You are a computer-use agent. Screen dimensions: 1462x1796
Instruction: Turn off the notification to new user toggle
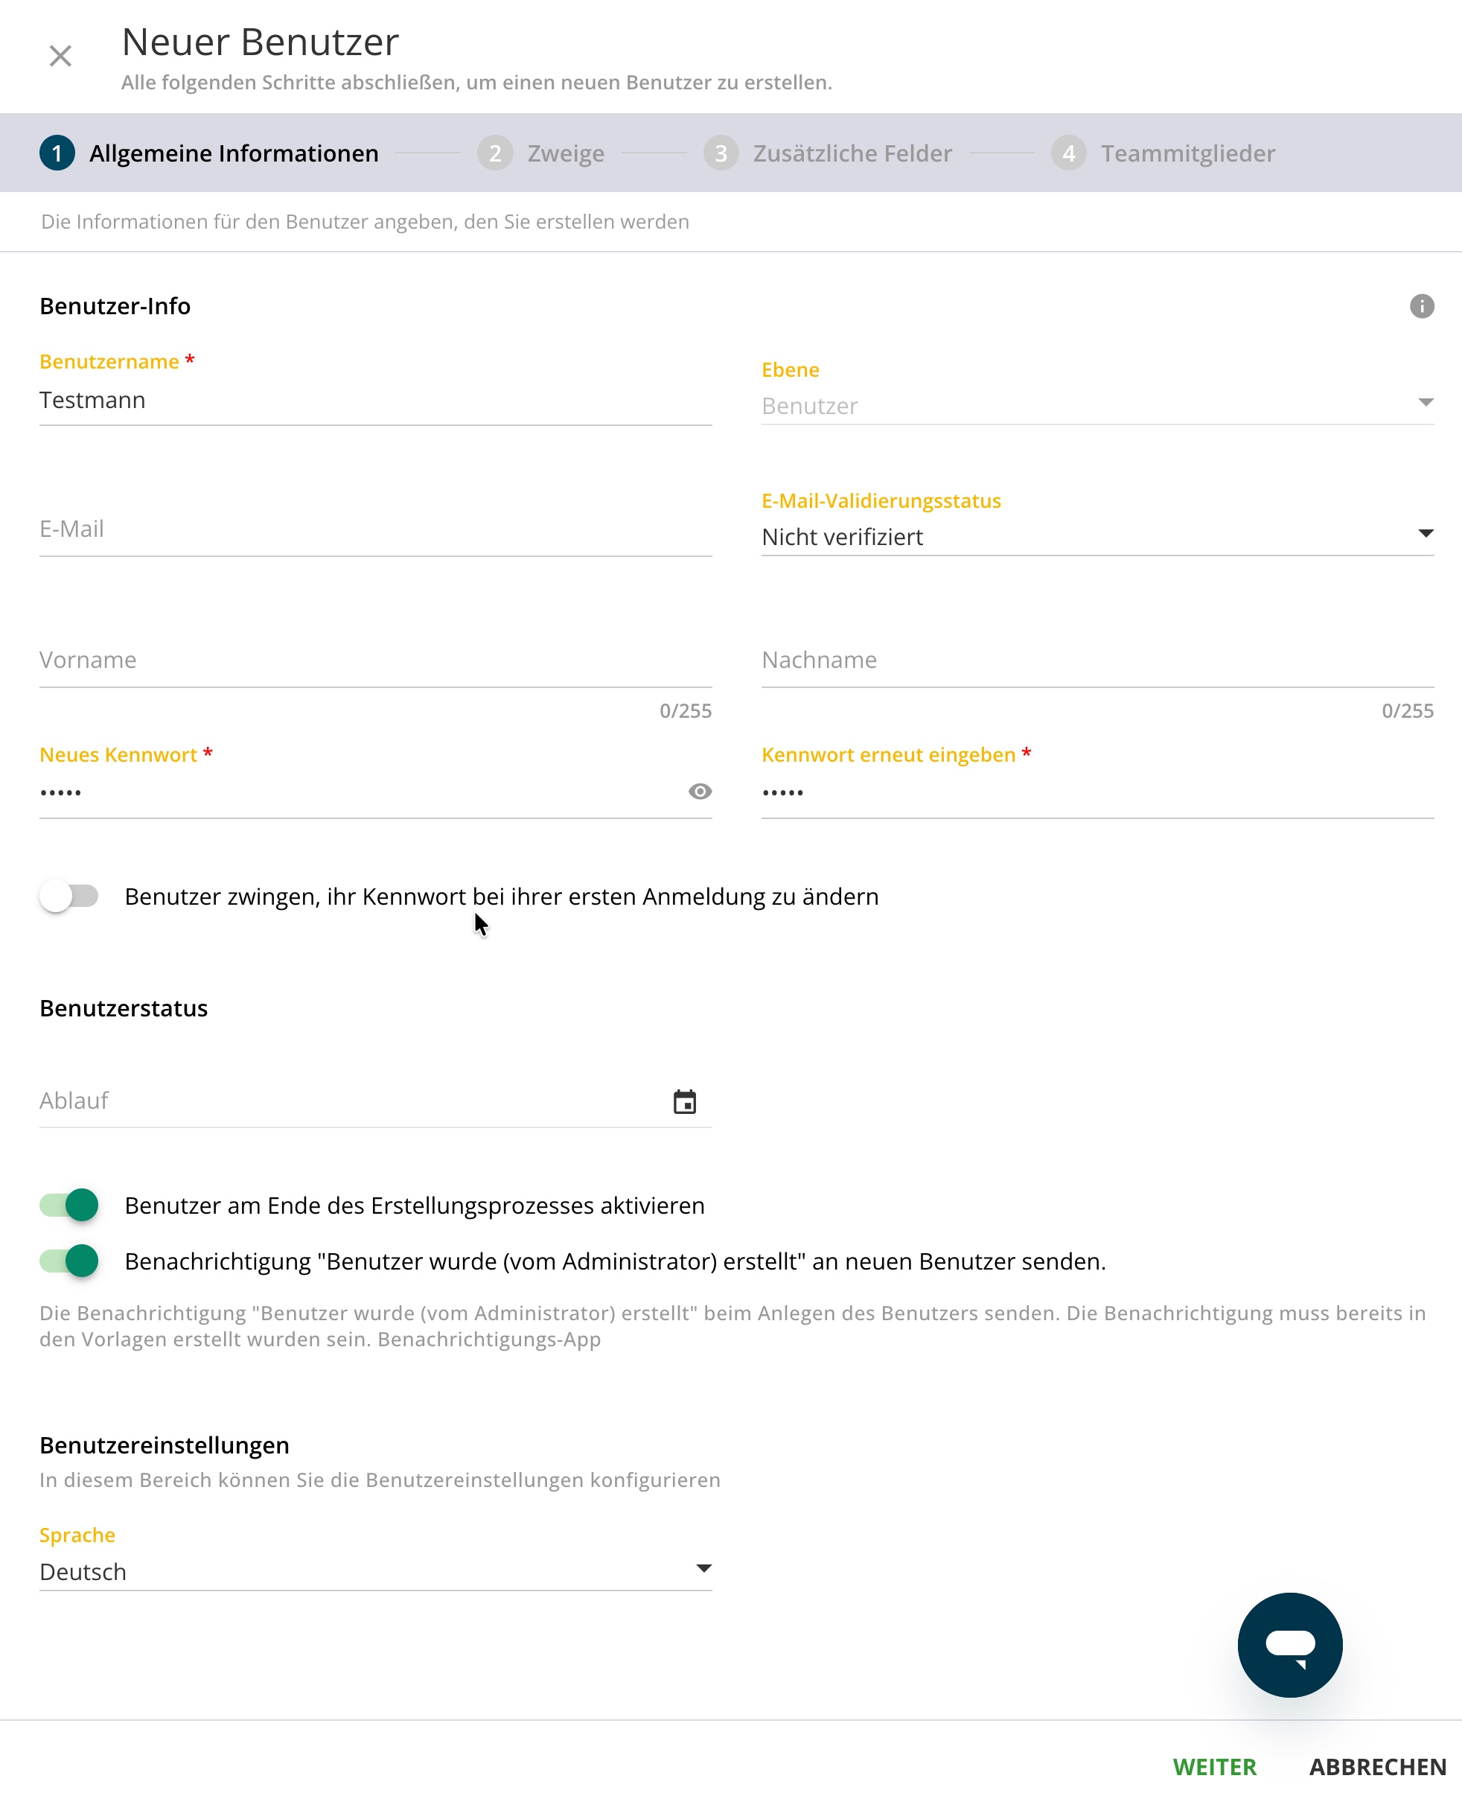point(69,1260)
